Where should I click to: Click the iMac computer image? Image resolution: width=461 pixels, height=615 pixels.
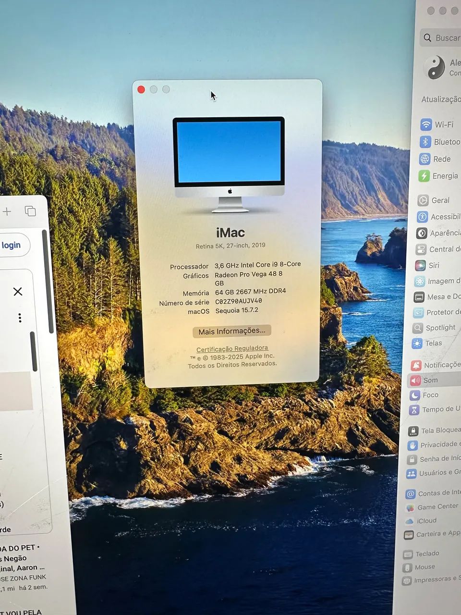(x=229, y=164)
